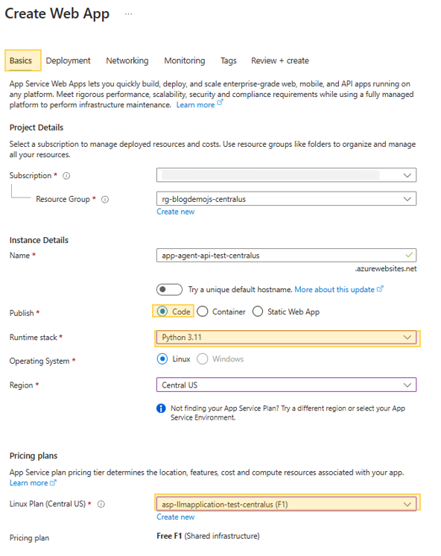Click the Instance Details heading
441x556 pixels.
tap(39, 241)
